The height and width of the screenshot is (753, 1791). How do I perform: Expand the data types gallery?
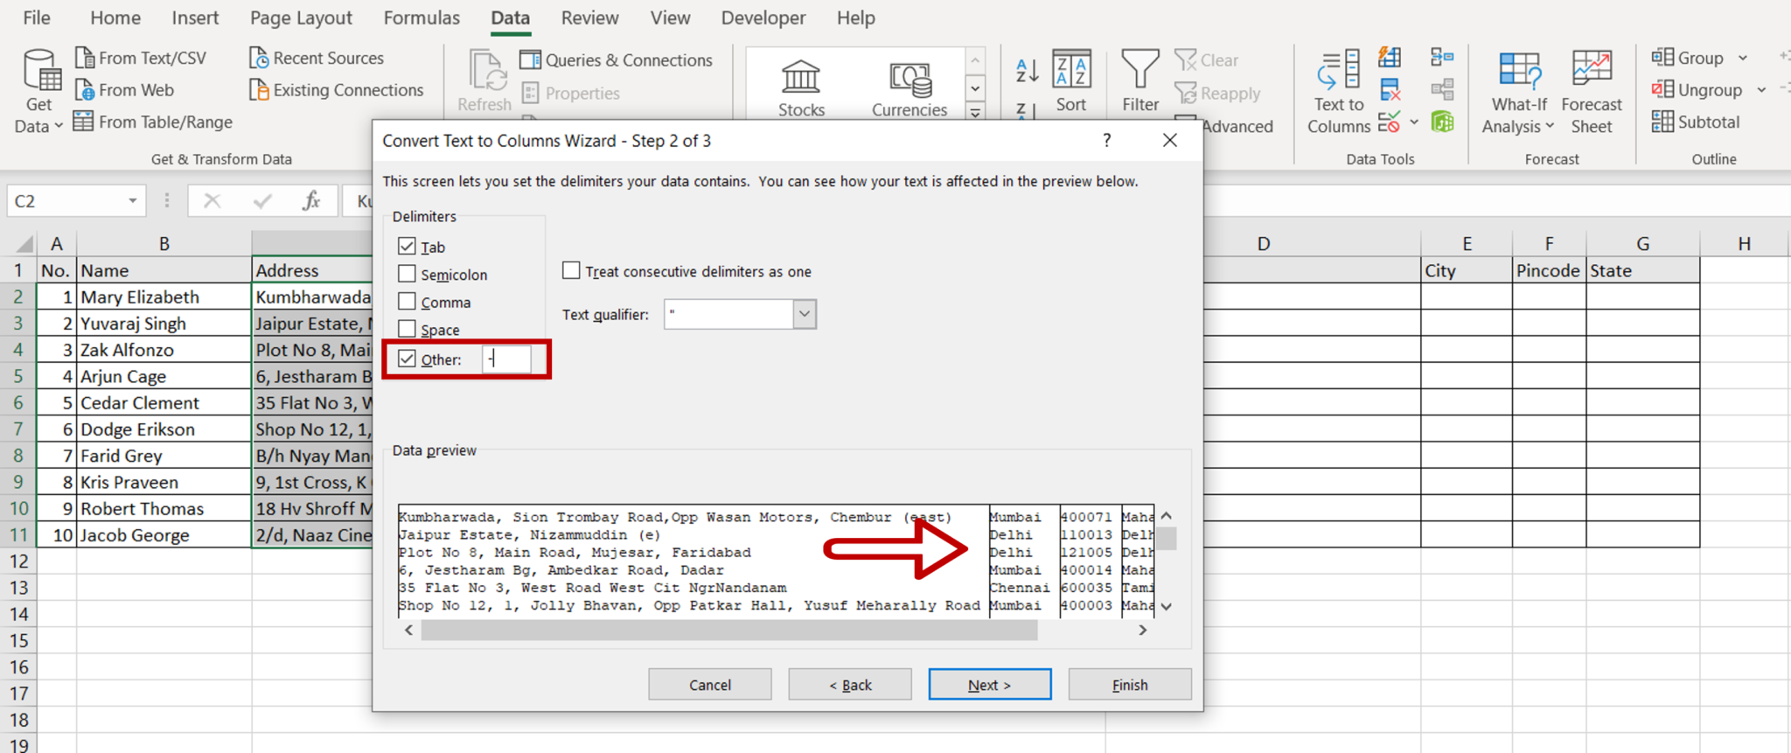click(x=975, y=111)
